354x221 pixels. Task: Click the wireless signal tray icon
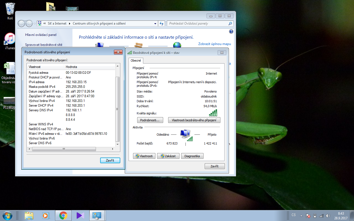point(321,216)
